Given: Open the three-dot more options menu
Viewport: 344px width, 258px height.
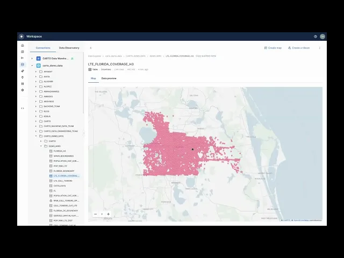Looking at the screenshot, I should [319, 48].
